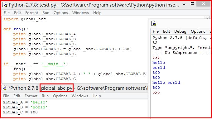Click the 'import global_abc' line

pos(25,19)
